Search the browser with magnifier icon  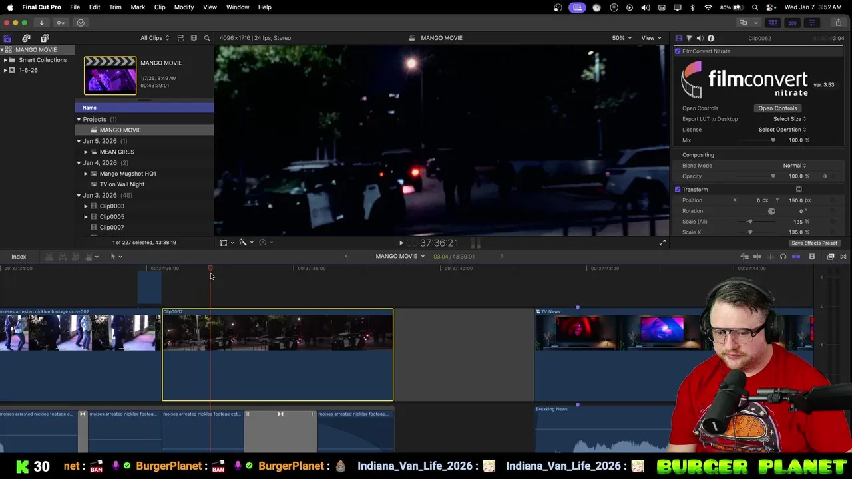[207, 38]
